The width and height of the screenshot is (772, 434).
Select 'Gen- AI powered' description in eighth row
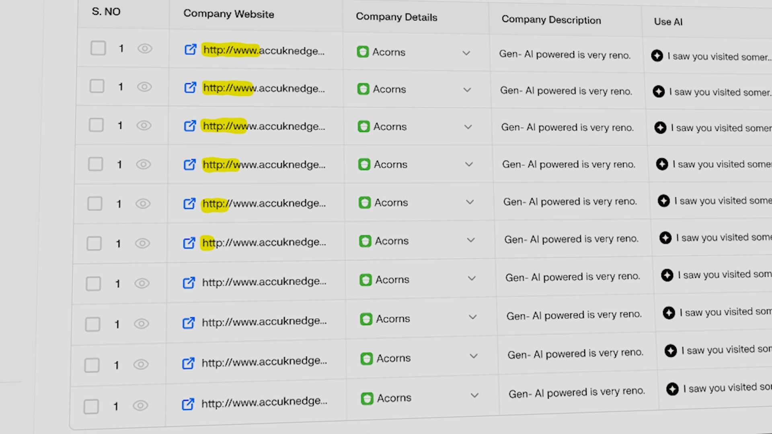[574, 315]
